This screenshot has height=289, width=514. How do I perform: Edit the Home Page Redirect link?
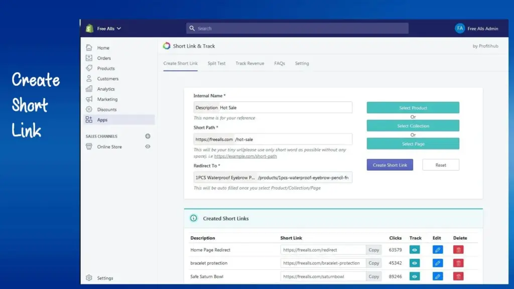point(438,250)
